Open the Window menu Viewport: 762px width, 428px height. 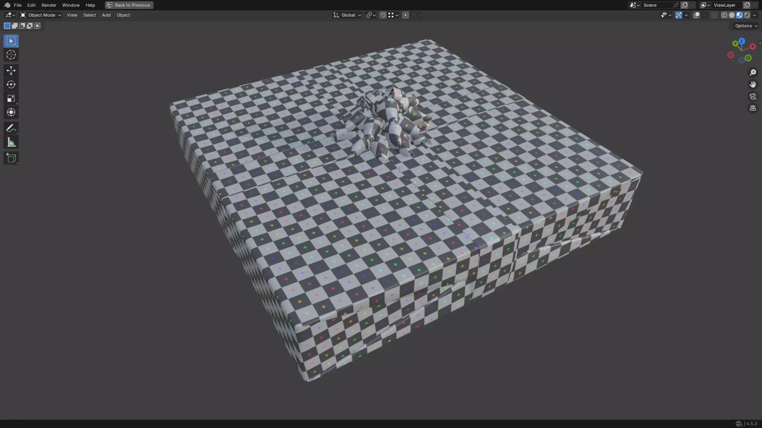[x=71, y=5]
